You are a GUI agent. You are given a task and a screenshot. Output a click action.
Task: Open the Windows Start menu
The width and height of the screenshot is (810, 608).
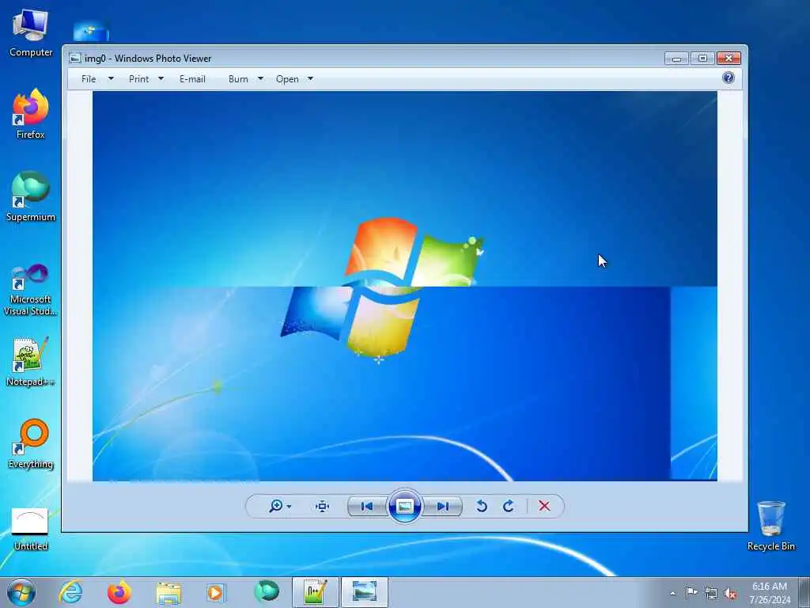click(x=21, y=592)
